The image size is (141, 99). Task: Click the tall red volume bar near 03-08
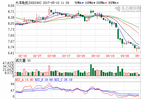coord(49,71)
